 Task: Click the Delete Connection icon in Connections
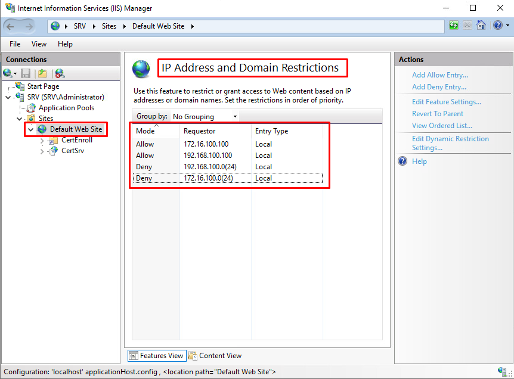click(60, 73)
